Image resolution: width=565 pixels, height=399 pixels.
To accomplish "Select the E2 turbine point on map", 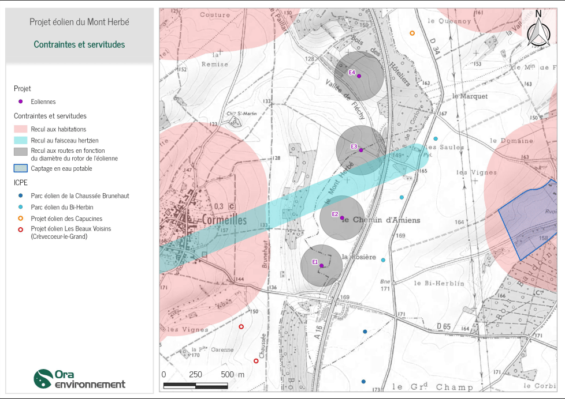I will click(342, 218).
